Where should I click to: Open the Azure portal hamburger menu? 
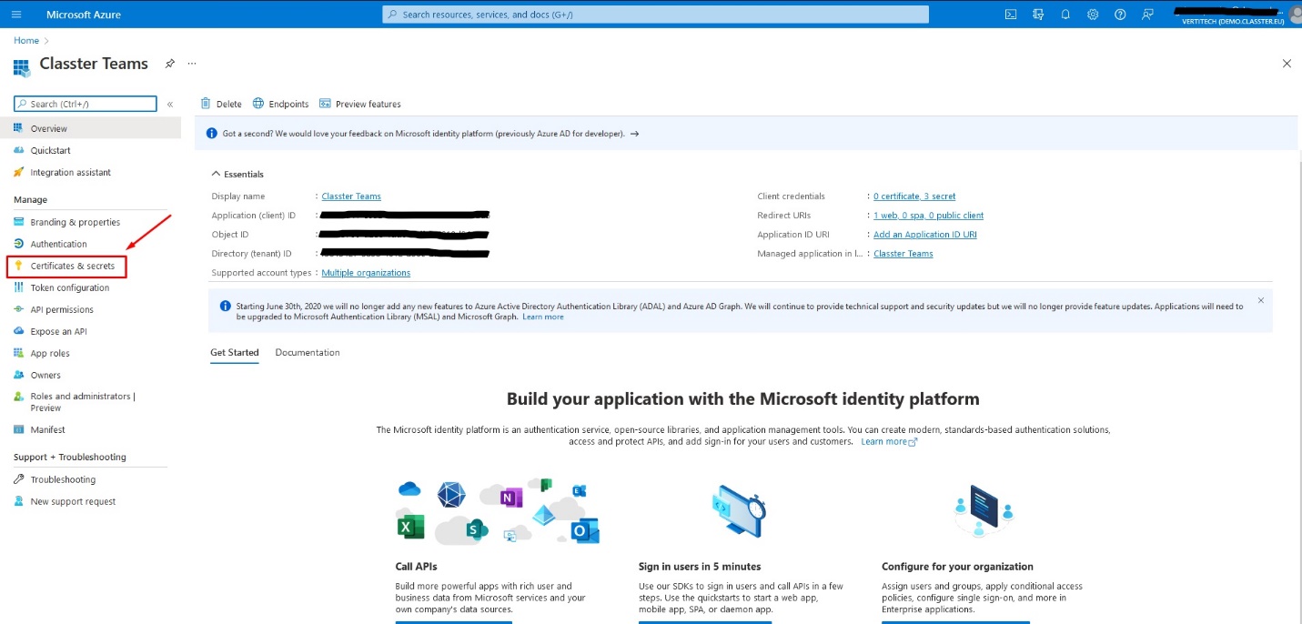click(16, 15)
